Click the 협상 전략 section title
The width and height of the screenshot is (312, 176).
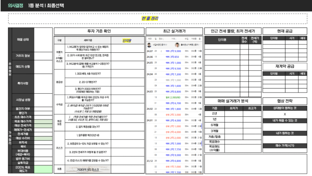point(285,101)
